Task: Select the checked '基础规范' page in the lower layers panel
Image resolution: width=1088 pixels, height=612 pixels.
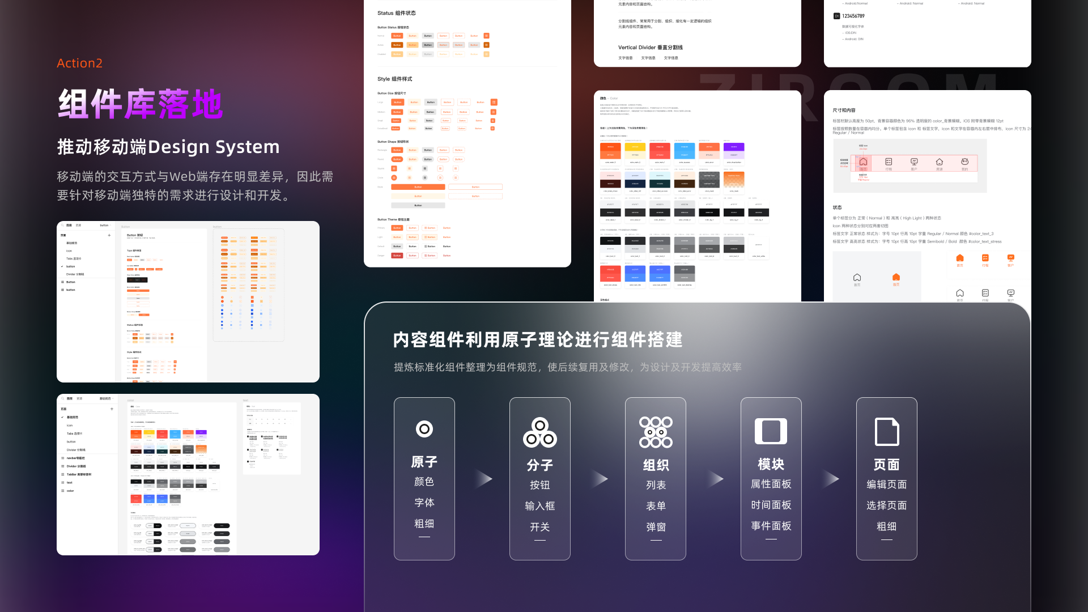Action: click(73, 417)
